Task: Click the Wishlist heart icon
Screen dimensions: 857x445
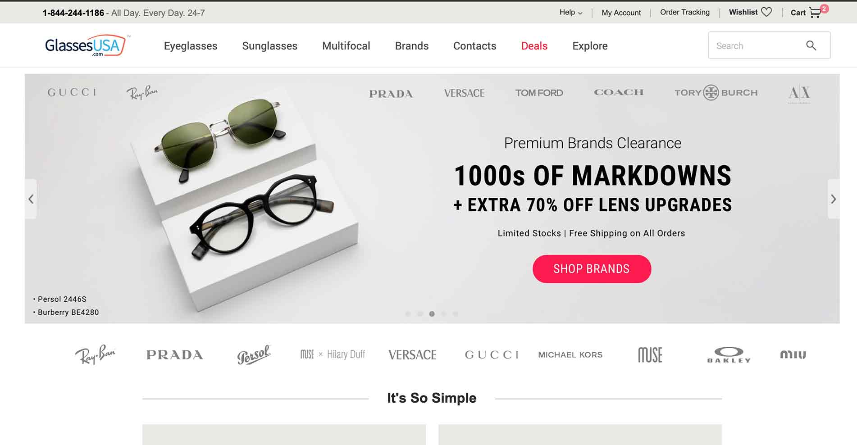Action: click(766, 12)
